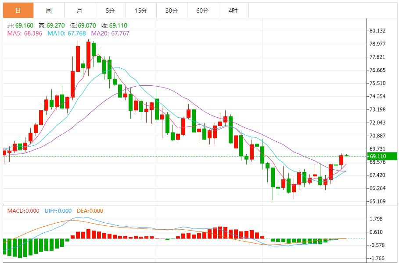Click the 低:69.070 low price value
The image size is (399, 263).
point(83,25)
